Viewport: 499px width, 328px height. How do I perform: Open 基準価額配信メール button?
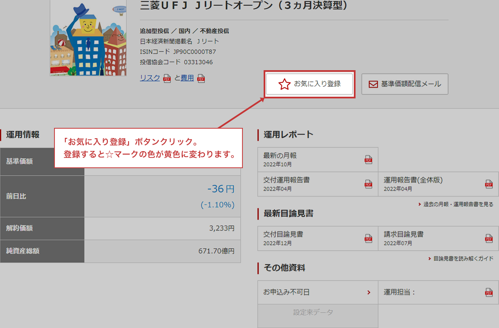[405, 84]
